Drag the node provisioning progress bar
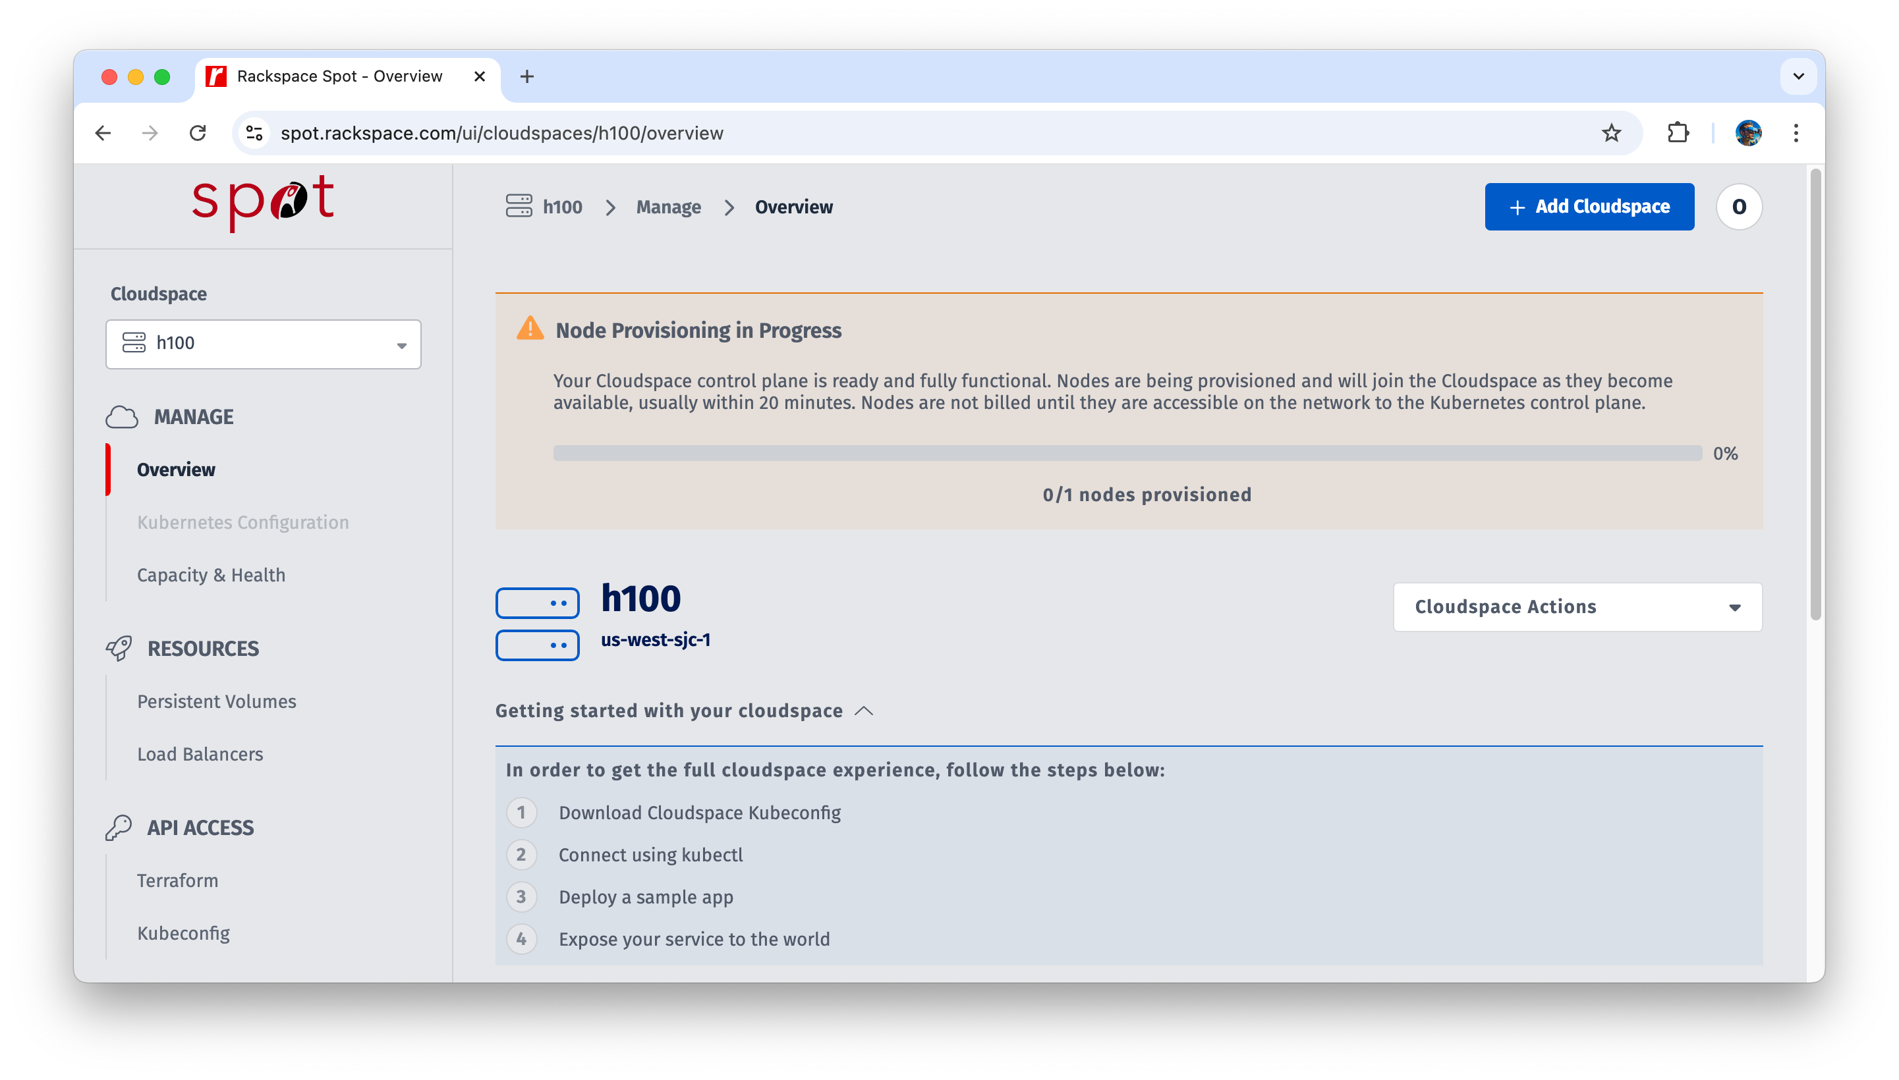The image size is (1899, 1080). click(x=1129, y=453)
